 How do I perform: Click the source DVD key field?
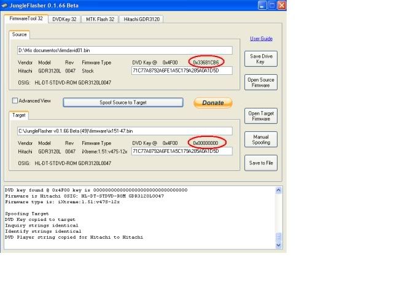coord(182,71)
